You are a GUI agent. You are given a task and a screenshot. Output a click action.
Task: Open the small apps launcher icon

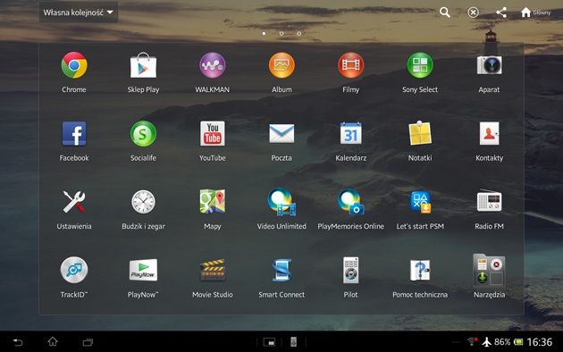[x=269, y=342]
